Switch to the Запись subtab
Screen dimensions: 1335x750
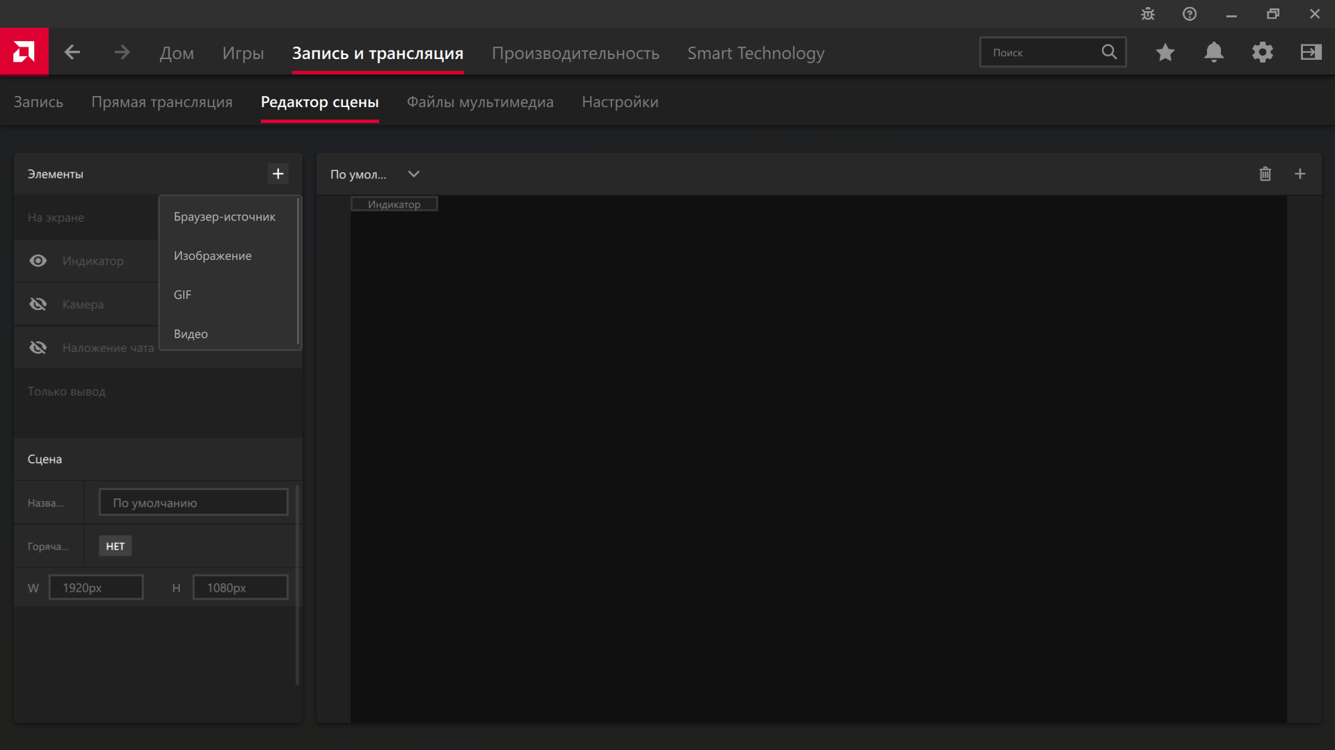coord(38,101)
